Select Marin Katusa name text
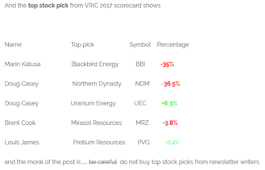 tap(23, 64)
